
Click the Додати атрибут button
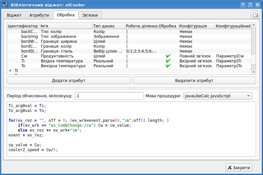69,81
